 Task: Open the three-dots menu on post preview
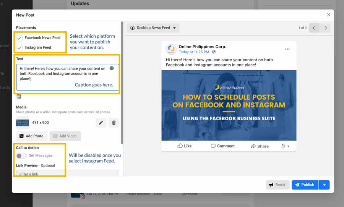(287, 49)
